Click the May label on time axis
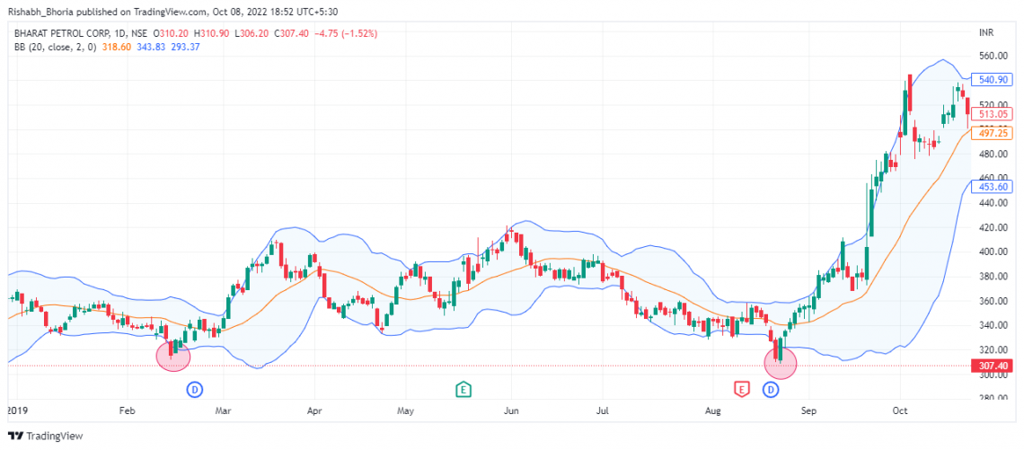This screenshot has height=450, width=1024. click(406, 412)
